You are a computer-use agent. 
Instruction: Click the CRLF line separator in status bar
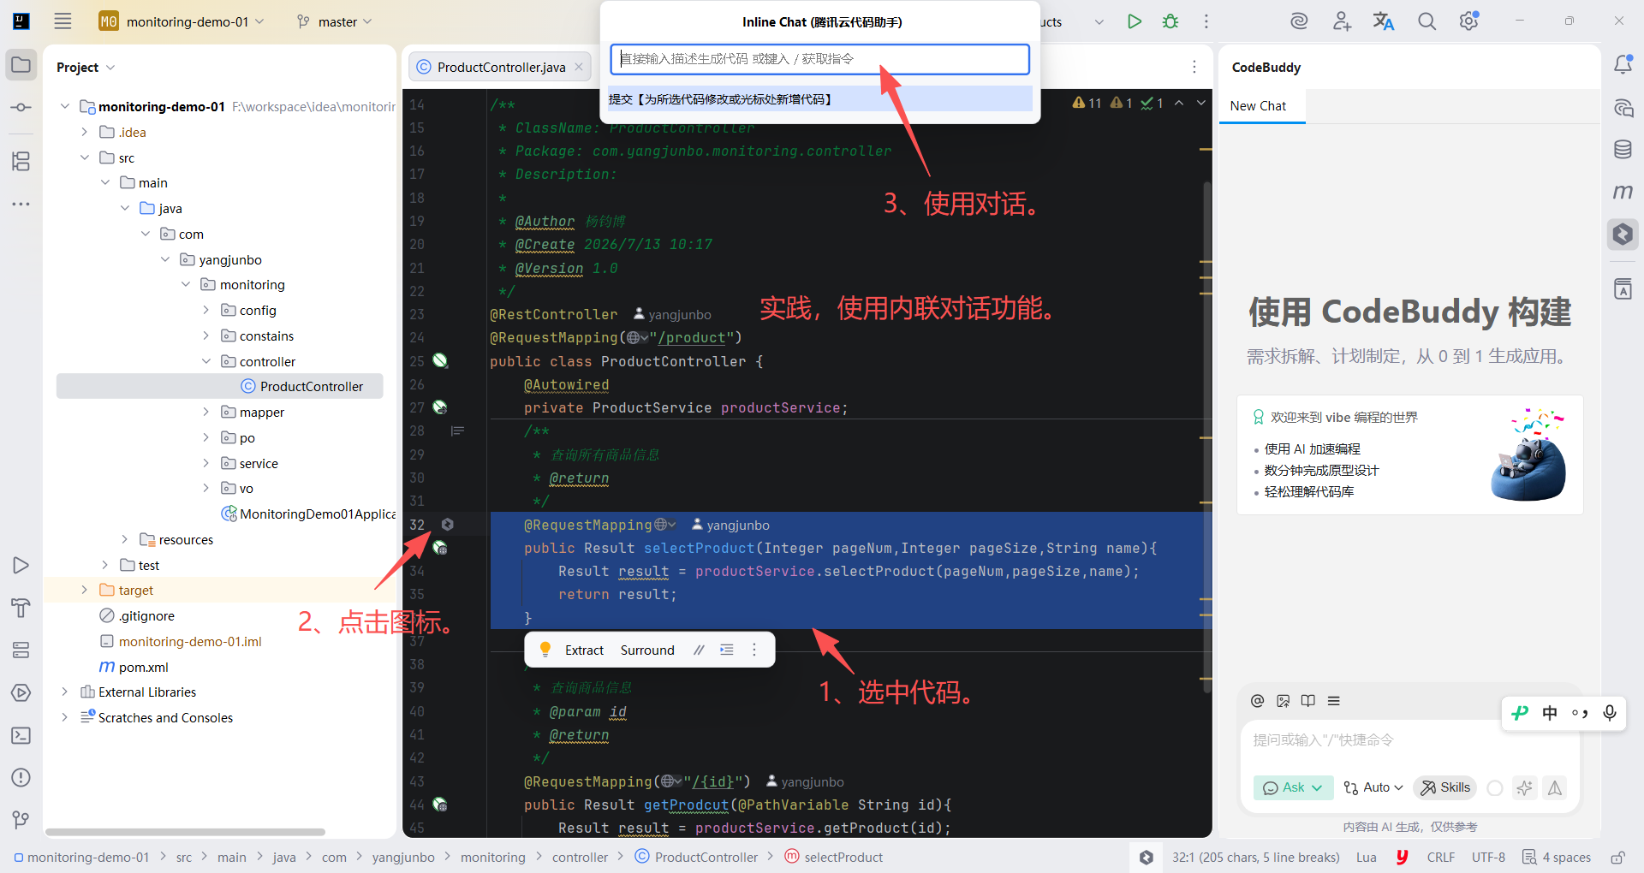point(1441,857)
